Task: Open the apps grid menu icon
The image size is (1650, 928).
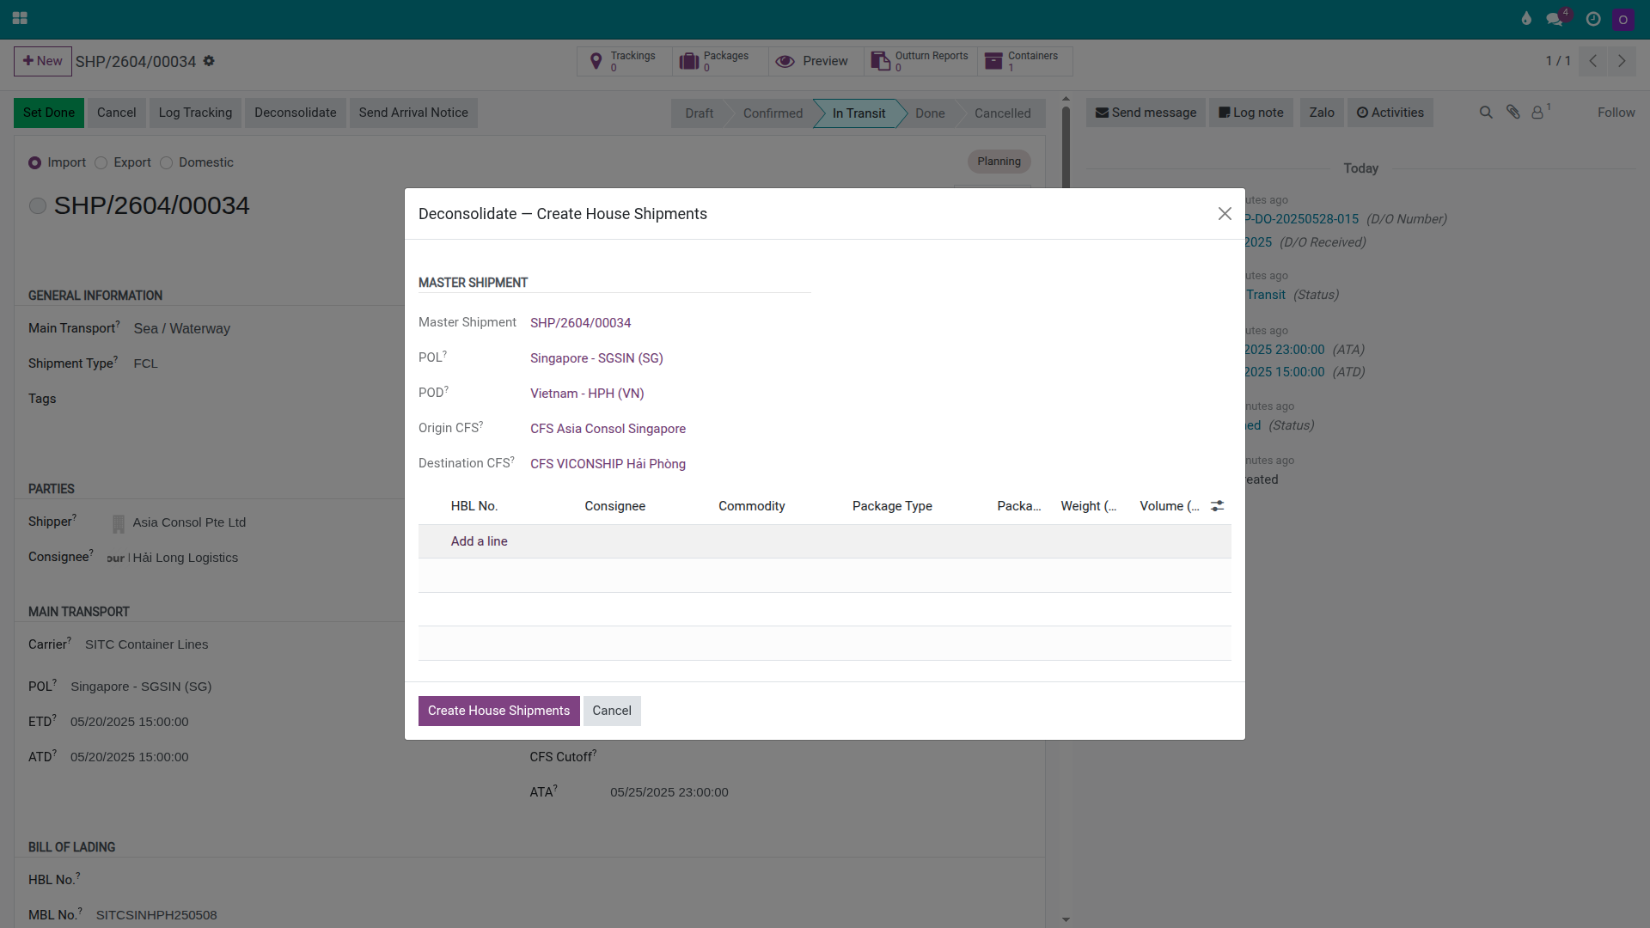Action: point(20,18)
